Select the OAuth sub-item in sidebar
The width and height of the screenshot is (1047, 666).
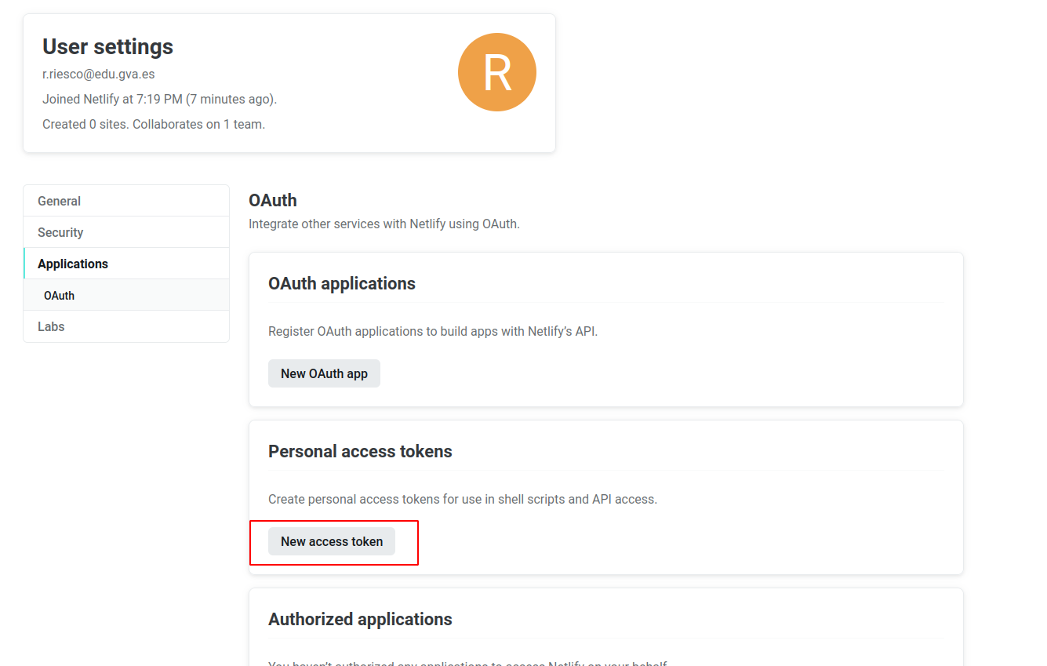click(60, 296)
